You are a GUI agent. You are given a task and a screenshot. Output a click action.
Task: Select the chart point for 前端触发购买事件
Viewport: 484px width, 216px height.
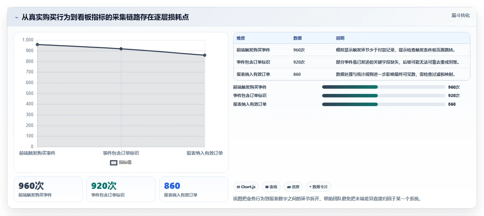coord(37,45)
